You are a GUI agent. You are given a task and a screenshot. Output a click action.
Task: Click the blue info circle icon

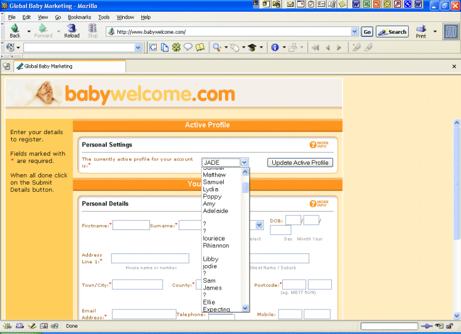pos(275,47)
